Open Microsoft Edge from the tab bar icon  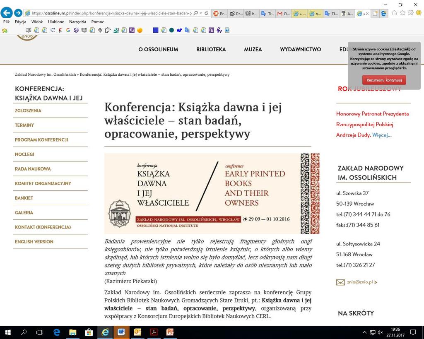383,14
